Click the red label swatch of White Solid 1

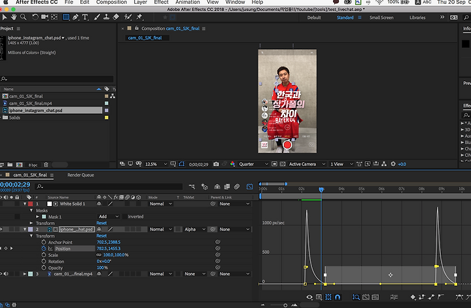tap(30, 204)
